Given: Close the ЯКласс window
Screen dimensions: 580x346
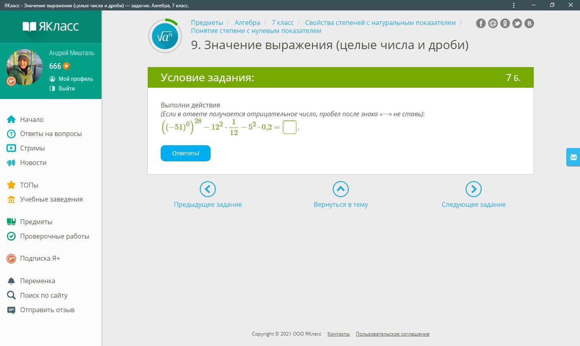Looking at the screenshot, I should (x=571, y=5).
